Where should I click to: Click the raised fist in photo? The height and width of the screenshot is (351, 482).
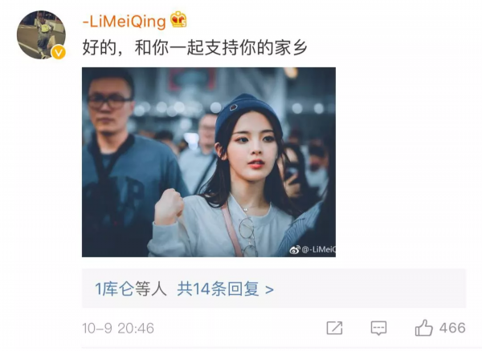pyautogui.click(x=169, y=207)
